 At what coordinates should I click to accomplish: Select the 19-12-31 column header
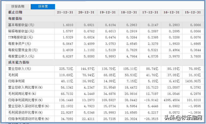pos(107,12)
